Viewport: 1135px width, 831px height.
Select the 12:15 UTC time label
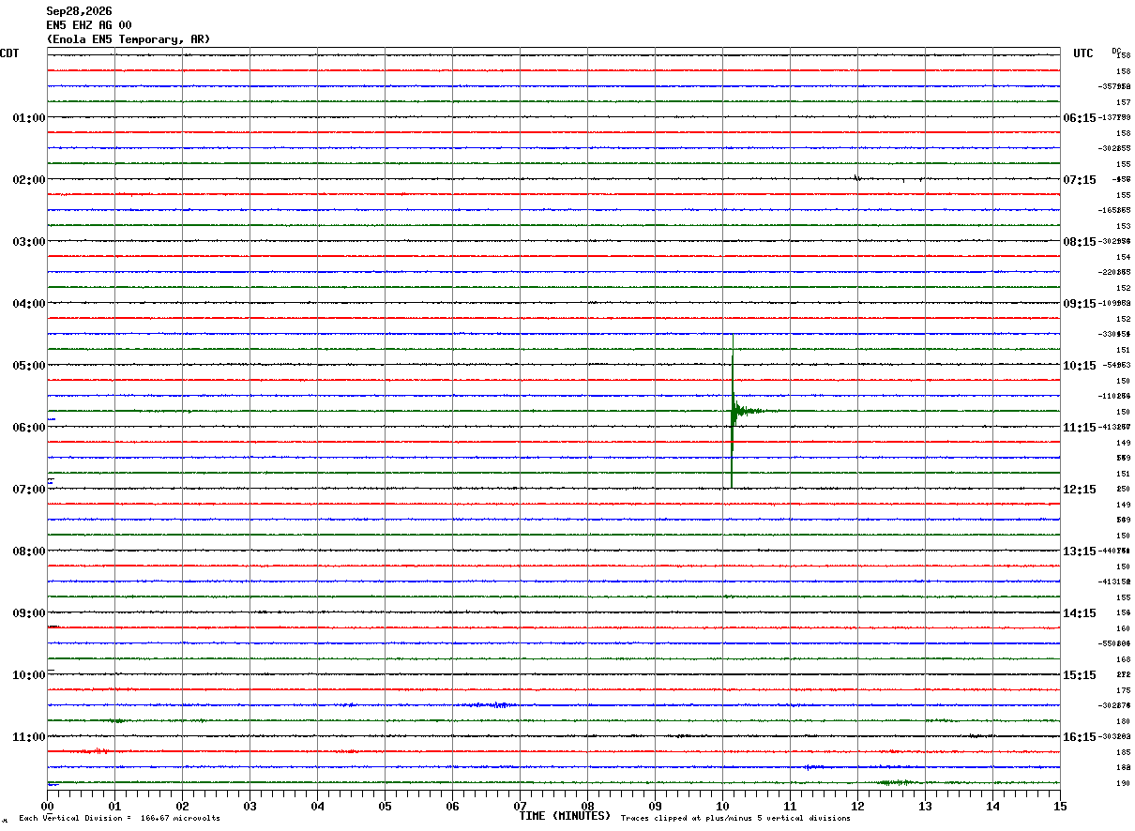[x=1080, y=490]
